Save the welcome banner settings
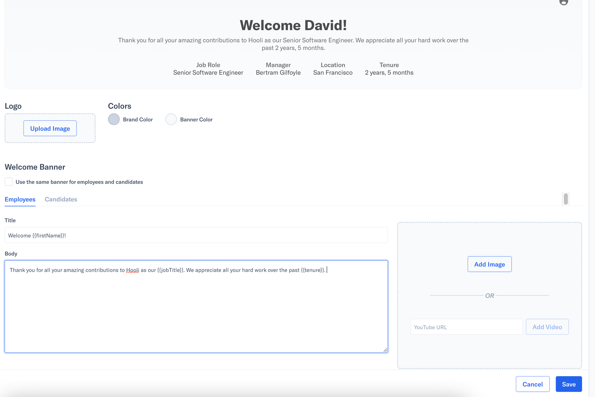Screen dimensions: 595x397 [x=569, y=384]
